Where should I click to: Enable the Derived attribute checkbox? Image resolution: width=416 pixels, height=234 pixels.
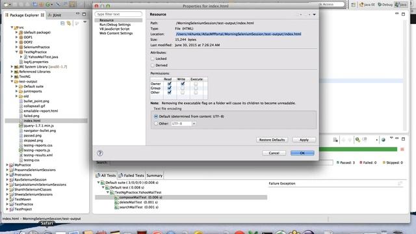point(153,65)
